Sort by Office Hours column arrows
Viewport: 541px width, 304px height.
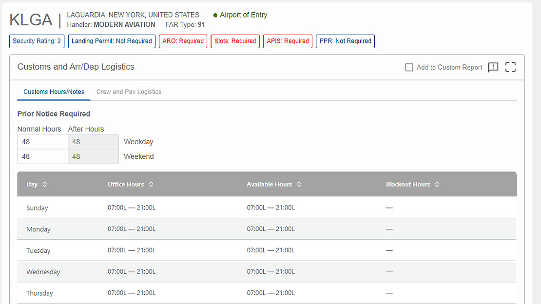pyautogui.click(x=151, y=184)
